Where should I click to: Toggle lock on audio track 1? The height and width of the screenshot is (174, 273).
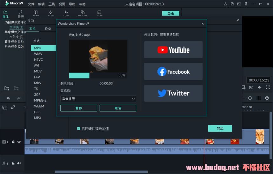point(13,163)
